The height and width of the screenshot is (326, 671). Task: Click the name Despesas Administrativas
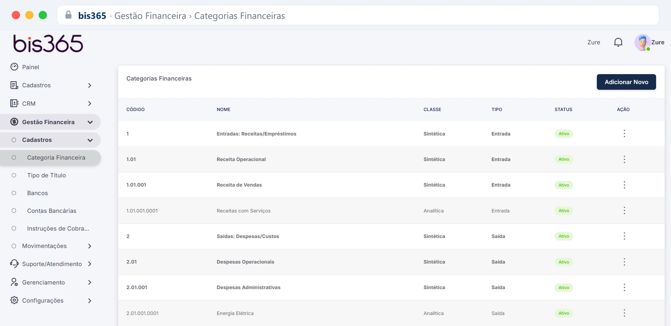coord(248,287)
